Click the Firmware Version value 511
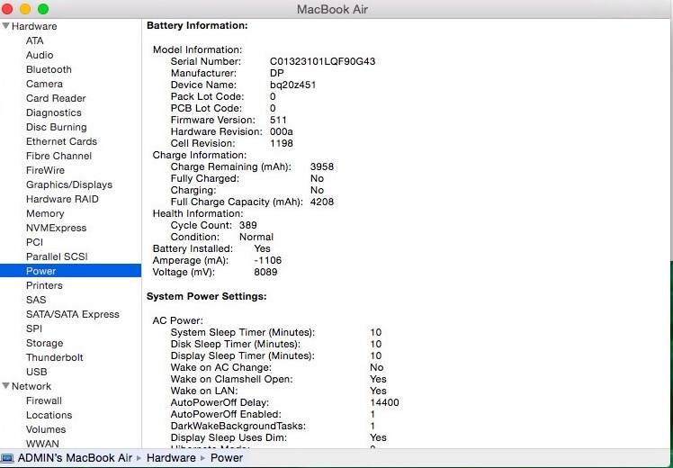 point(278,120)
